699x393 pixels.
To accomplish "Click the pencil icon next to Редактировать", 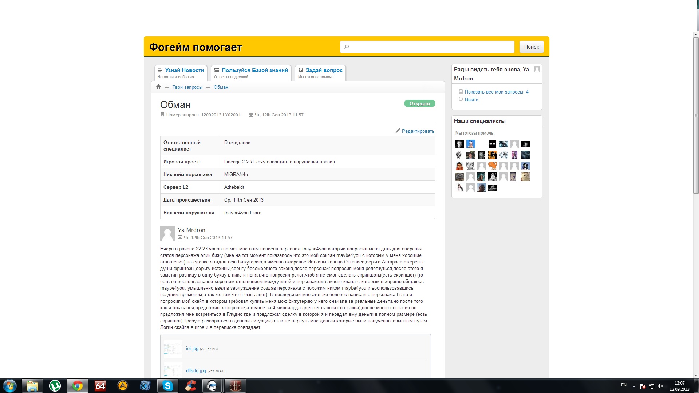I will pyautogui.click(x=398, y=131).
